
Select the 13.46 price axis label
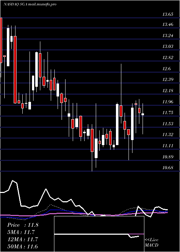(168, 24)
